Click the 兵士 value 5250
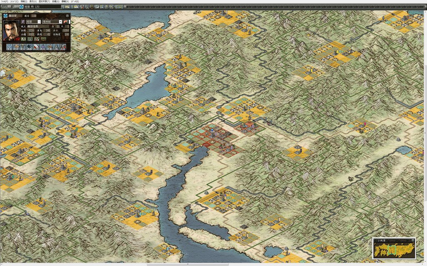Image resolution: width=427 pixels, height=266 pixels. click(65, 31)
